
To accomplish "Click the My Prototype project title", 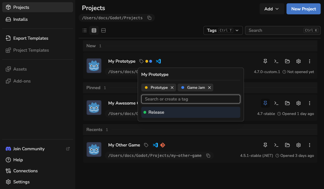I will 122,61.
